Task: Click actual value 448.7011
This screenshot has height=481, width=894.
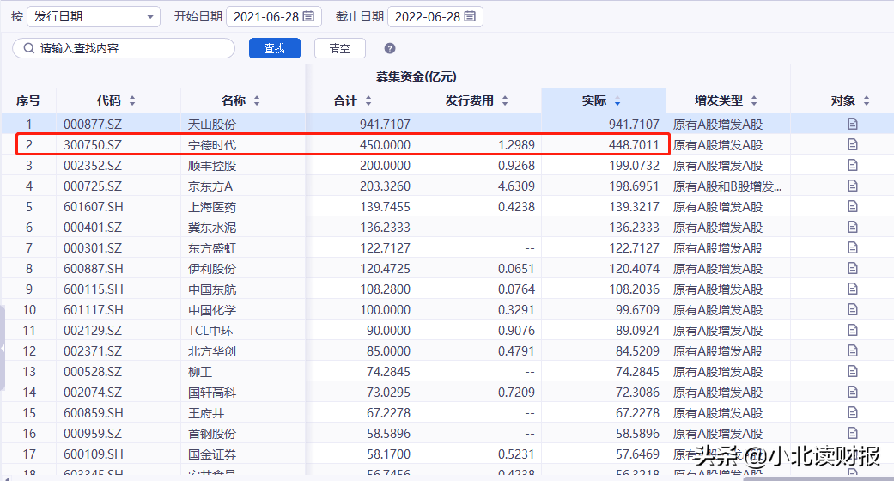Action: pos(634,145)
